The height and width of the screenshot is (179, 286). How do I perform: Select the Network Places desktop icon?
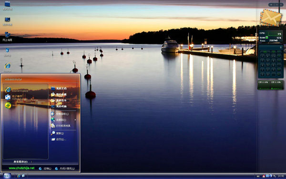[x=8, y=36]
